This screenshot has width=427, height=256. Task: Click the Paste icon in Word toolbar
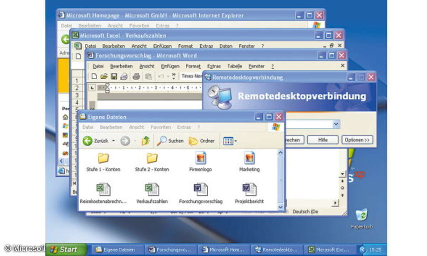(x=149, y=76)
